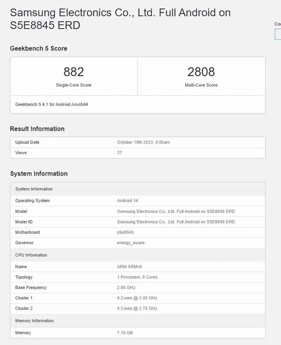Viewport: 281px width, 345px height.
Task: Select the Model ID row value text
Action: [x=176, y=222]
